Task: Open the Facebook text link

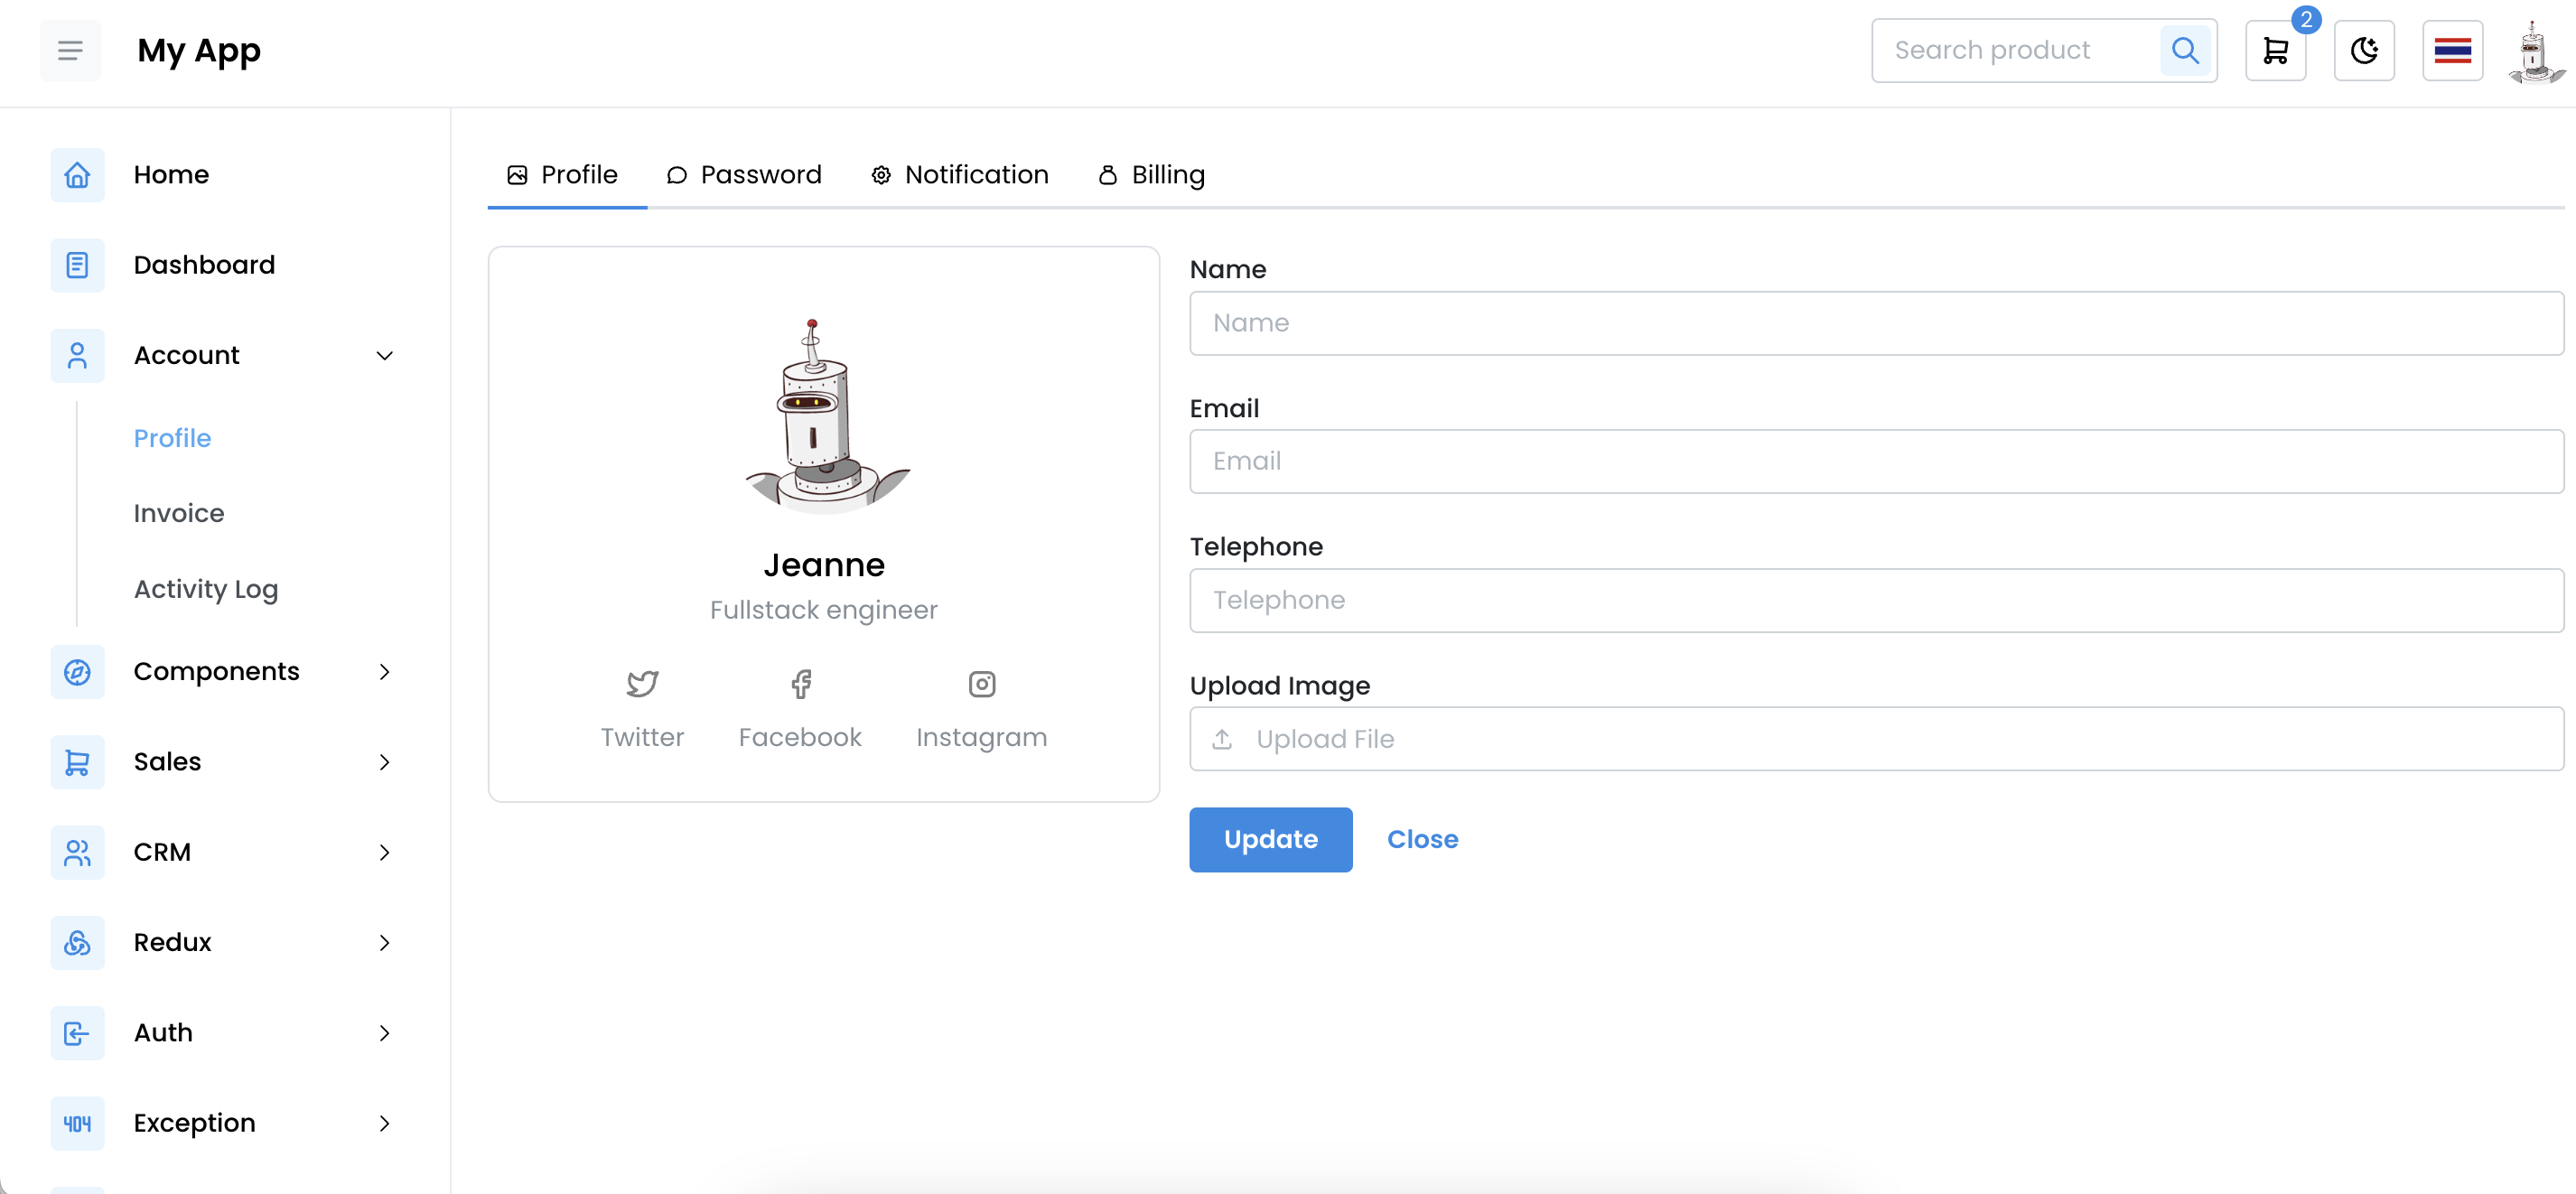Action: click(x=800, y=737)
